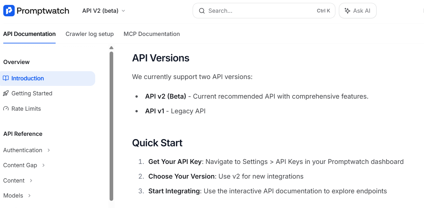This screenshot has width=424, height=208.
Task: Select the book icon next to Introduction
Action: (7, 78)
